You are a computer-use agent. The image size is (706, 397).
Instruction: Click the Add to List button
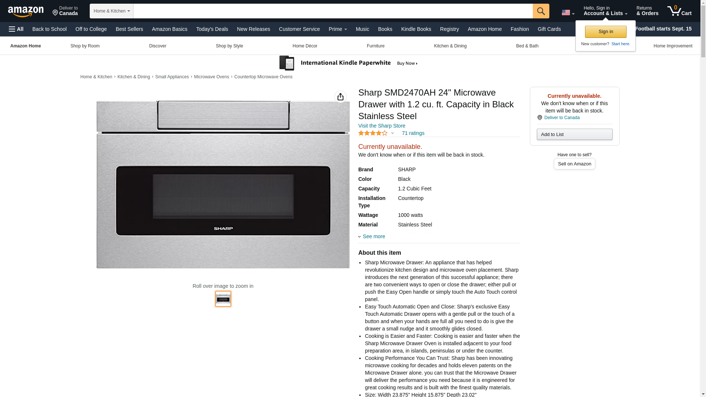tap(574, 134)
